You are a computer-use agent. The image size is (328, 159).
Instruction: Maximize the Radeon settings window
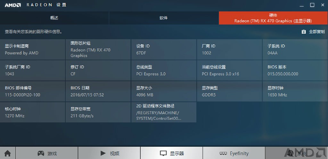pos(312,5)
